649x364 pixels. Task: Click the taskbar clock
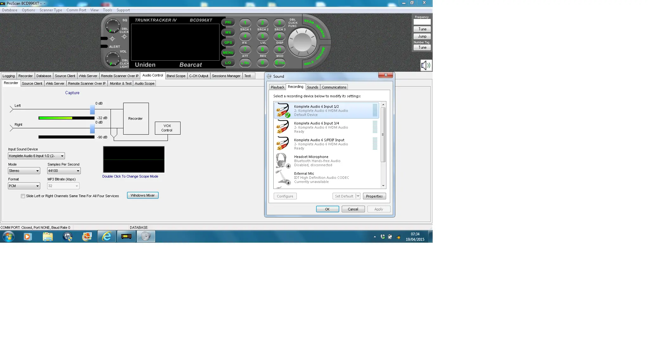coord(415,237)
